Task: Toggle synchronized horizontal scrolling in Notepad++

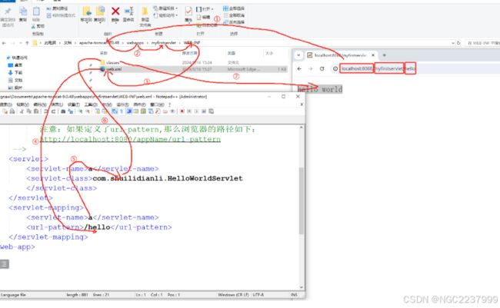Action: pos(105,111)
